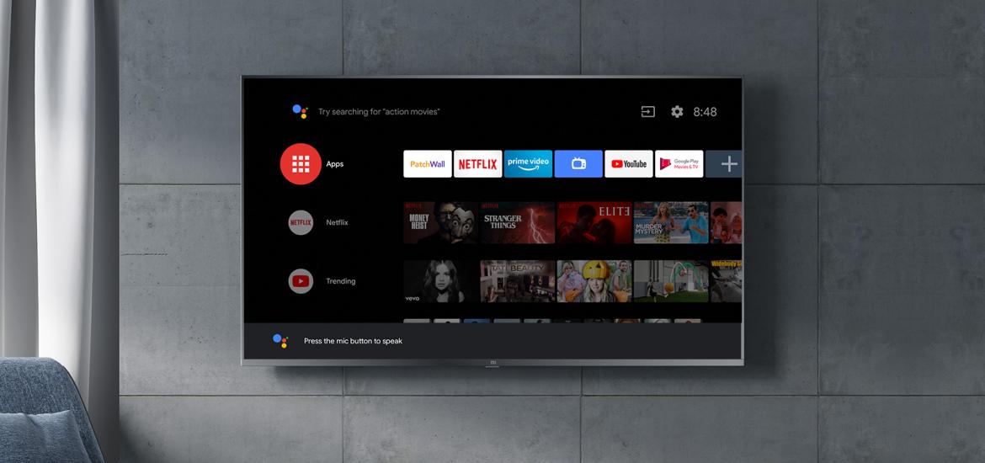Select the YouTube Trending row icon
The height and width of the screenshot is (463, 985).
point(301,281)
